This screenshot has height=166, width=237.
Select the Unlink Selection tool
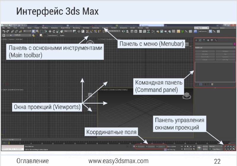pos(16,31)
